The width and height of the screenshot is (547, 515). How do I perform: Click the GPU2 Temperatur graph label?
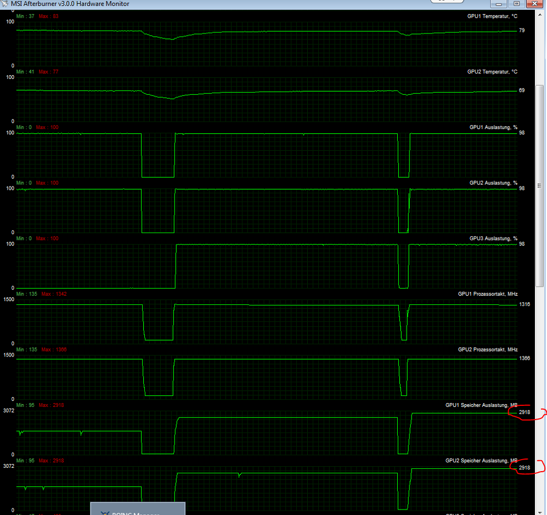point(492,72)
